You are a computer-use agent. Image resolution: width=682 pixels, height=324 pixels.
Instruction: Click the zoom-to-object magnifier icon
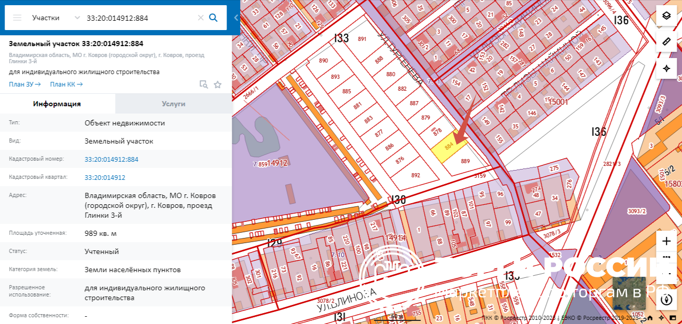(204, 84)
